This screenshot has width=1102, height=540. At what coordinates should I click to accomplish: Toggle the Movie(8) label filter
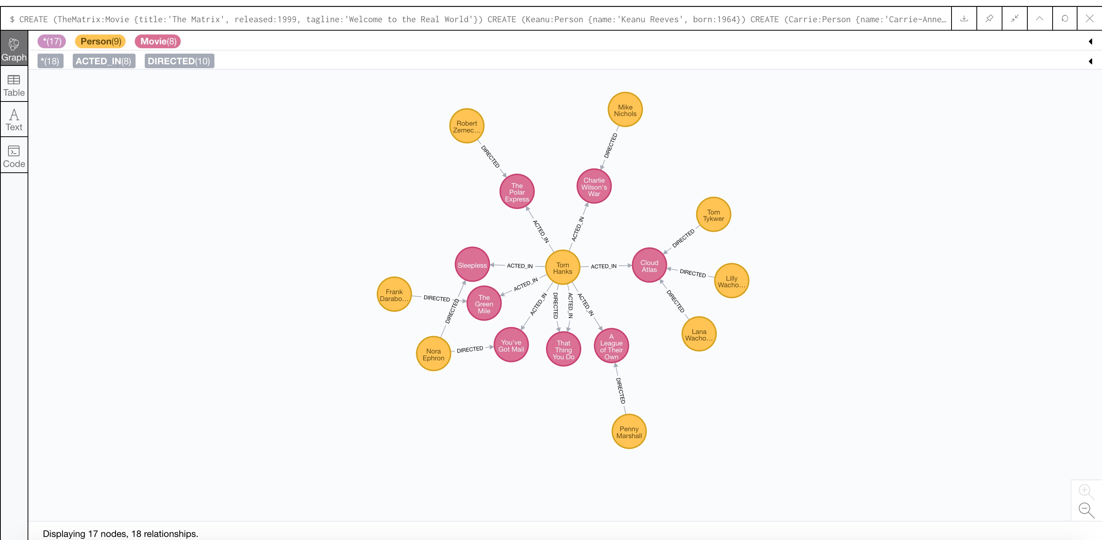tap(157, 41)
